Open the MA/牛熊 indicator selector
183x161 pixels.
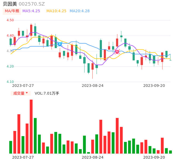12,11
